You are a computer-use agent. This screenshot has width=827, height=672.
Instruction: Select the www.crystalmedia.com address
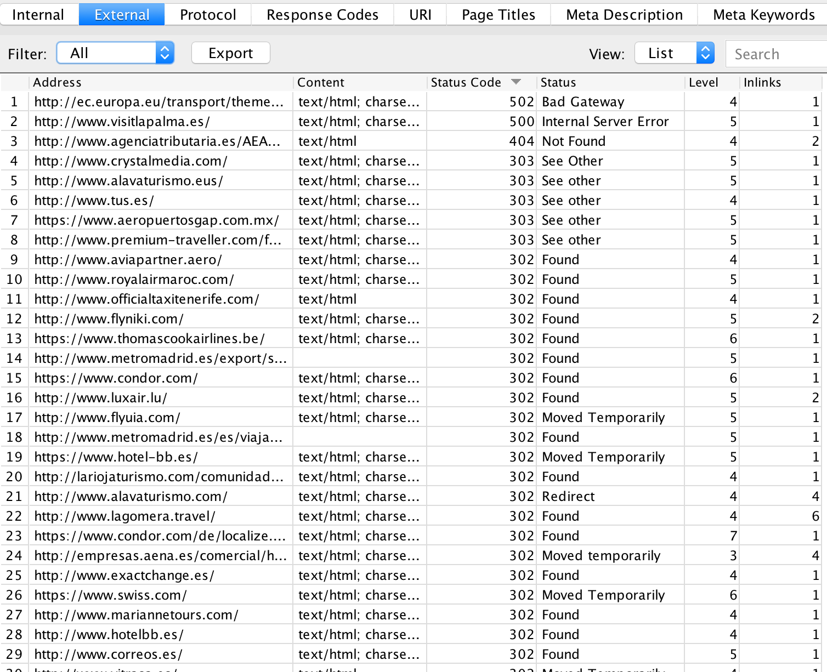point(131,161)
